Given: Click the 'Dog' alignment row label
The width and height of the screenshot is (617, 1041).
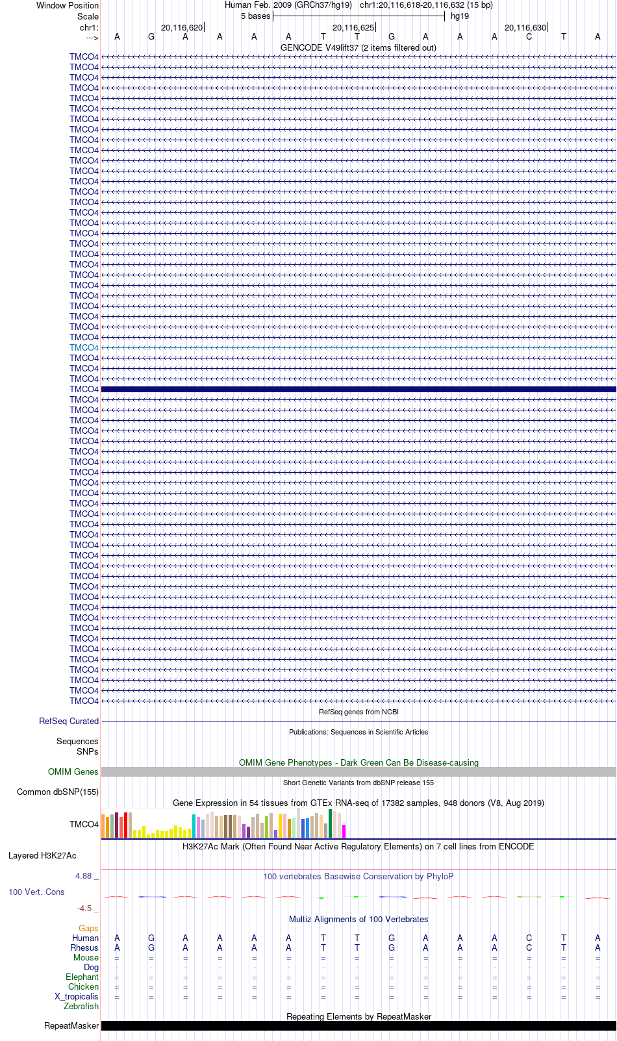Looking at the screenshot, I should click(x=91, y=968).
